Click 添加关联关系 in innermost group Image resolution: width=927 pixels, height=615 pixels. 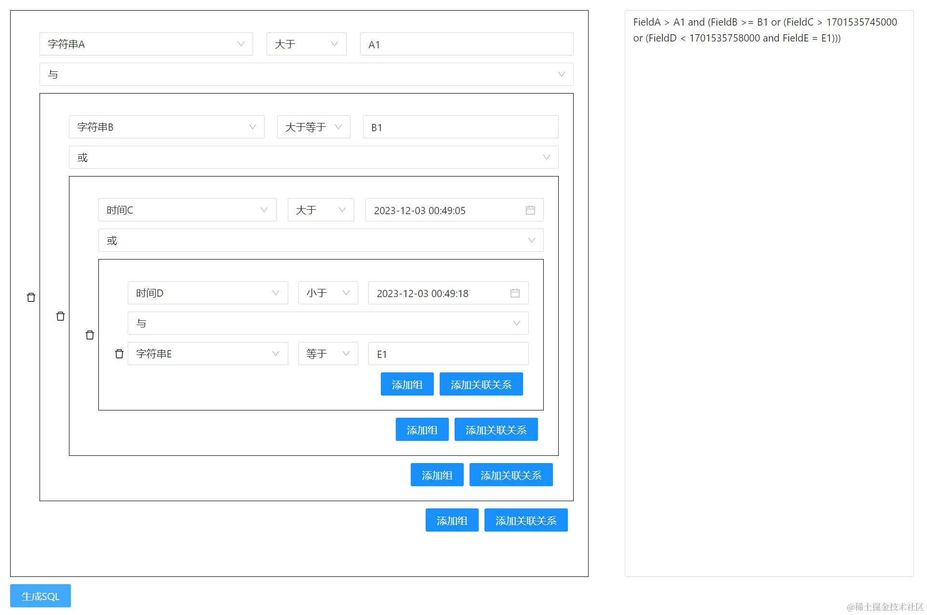[481, 384]
